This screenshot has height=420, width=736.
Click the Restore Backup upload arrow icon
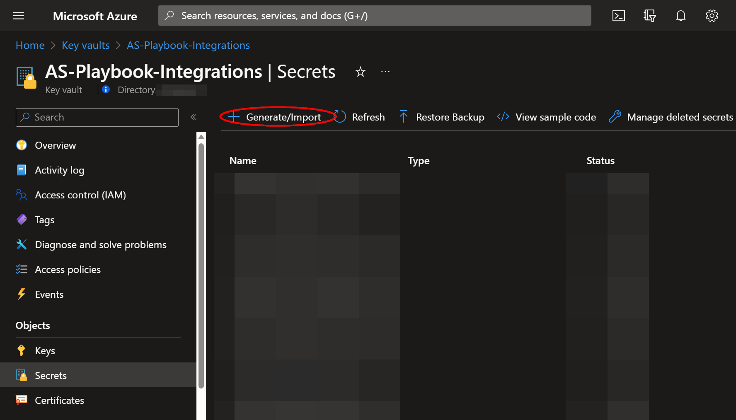point(404,117)
